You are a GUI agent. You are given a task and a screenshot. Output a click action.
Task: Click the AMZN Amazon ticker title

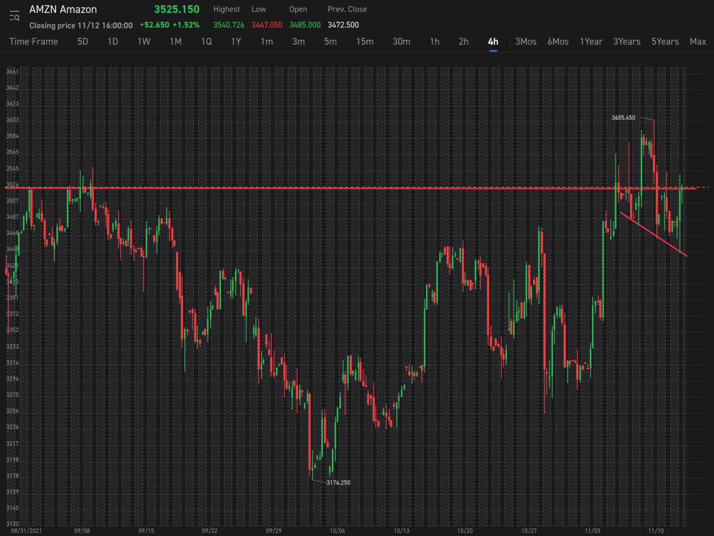tap(63, 9)
